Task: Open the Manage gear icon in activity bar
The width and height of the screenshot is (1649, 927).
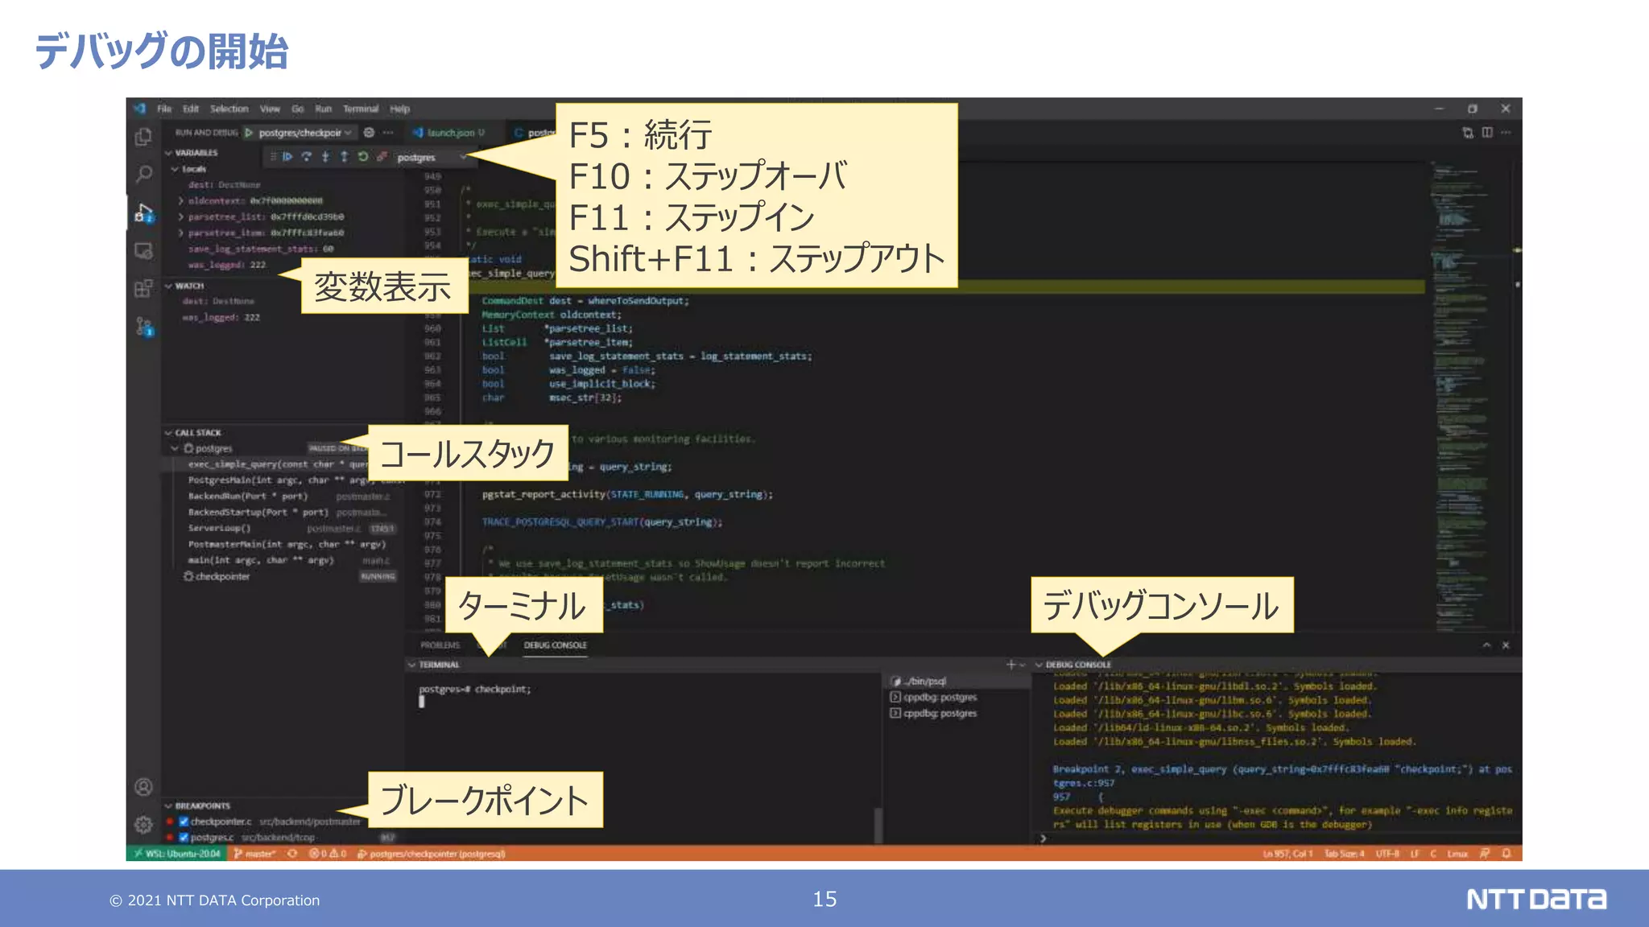Action: point(143,825)
